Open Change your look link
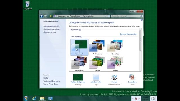Image resolution: width=180 pixels, height=101 pixels. point(49,32)
